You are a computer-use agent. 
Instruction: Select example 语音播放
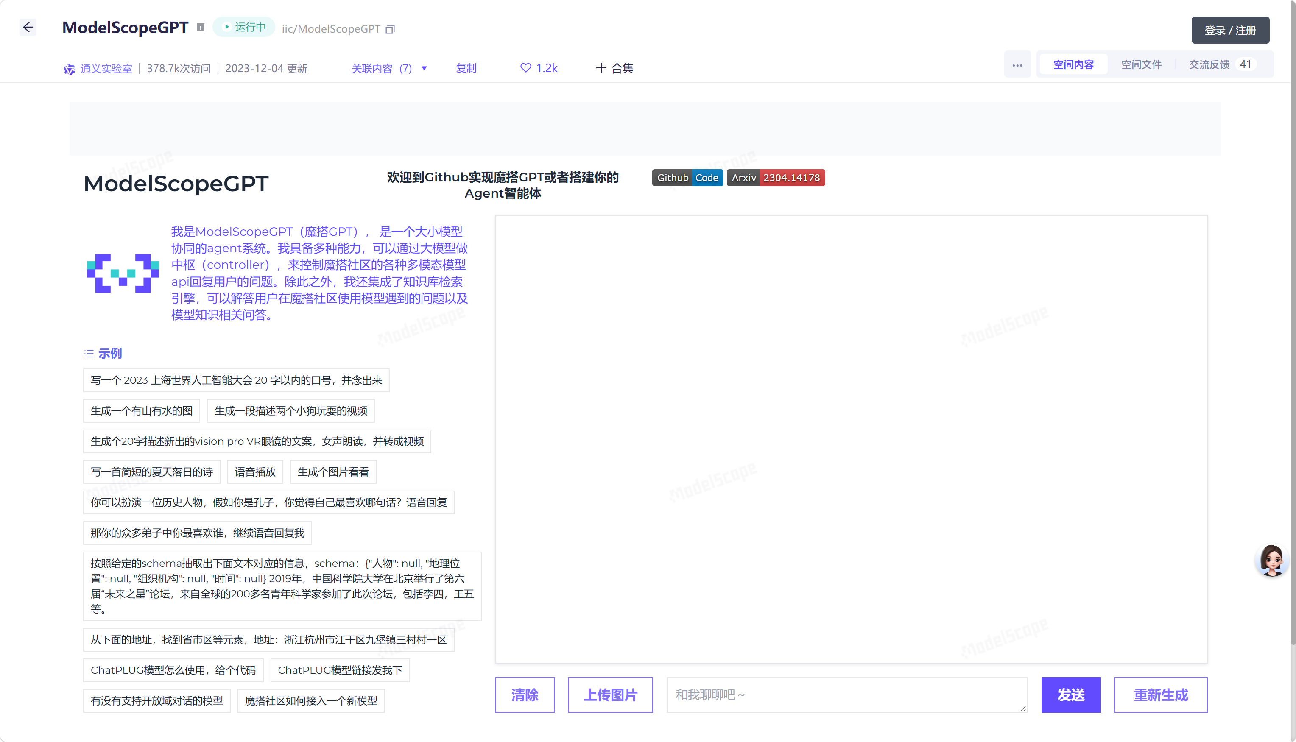click(255, 472)
